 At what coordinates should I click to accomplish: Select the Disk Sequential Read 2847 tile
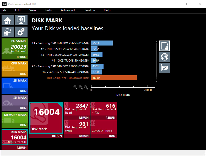pos(77,109)
